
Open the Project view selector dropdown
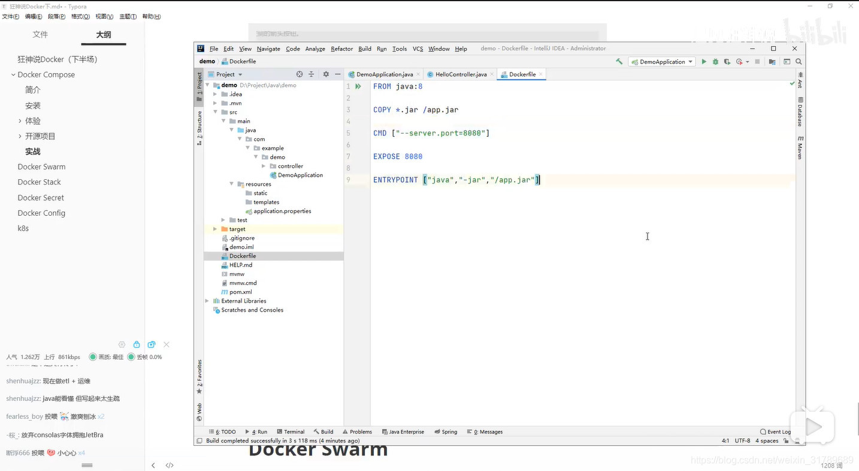click(x=225, y=74)
